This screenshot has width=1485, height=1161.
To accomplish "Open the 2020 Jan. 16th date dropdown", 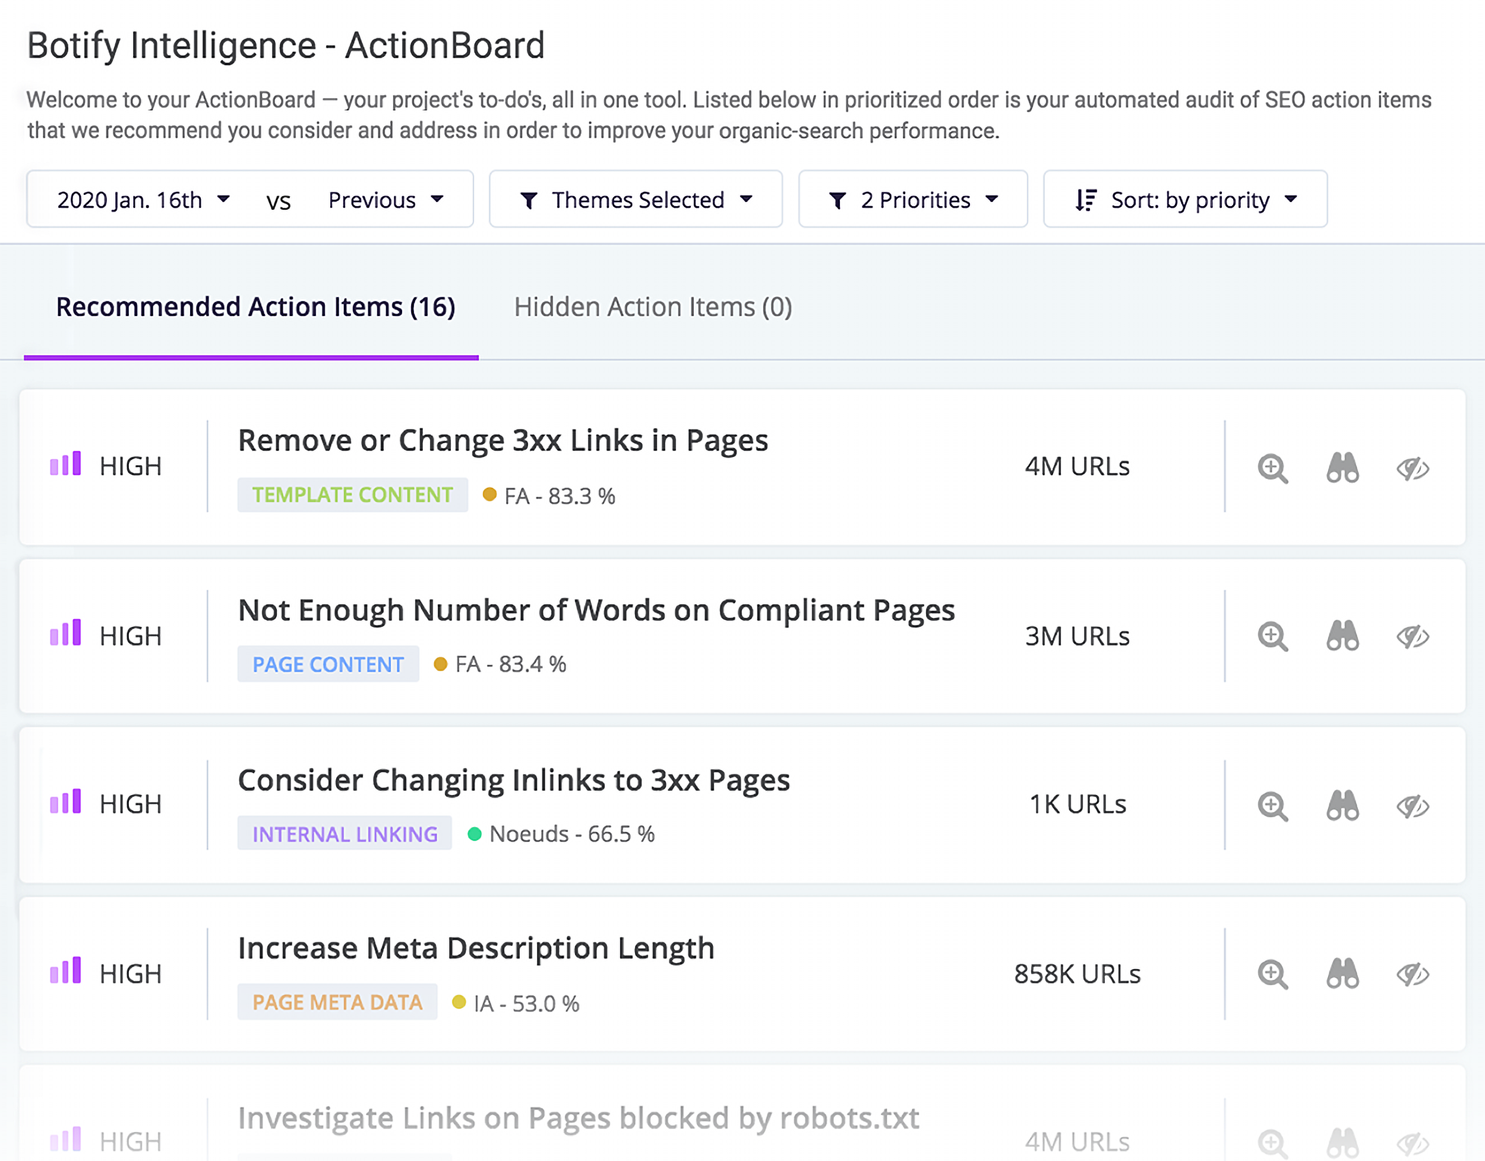I will (x=144, y=199).
